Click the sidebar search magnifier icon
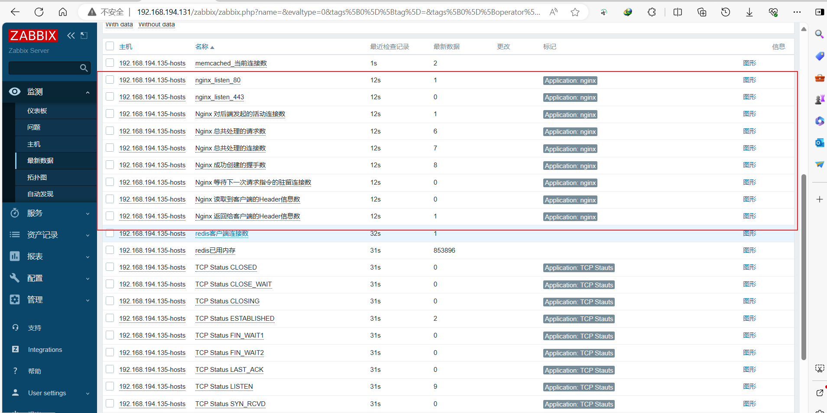 click(84, 68)
